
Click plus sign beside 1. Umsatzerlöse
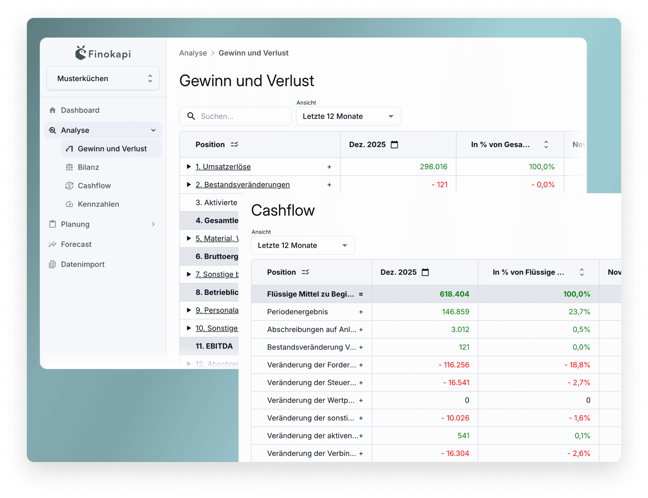click(329, 167)
